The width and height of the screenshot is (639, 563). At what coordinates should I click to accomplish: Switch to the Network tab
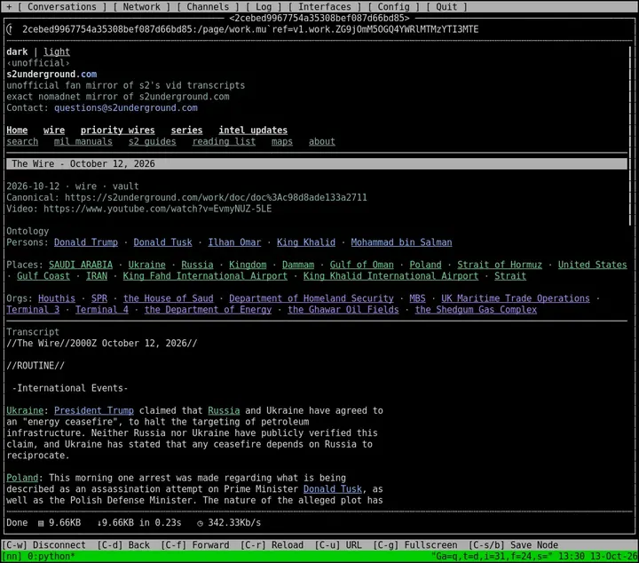click(141, 7)
